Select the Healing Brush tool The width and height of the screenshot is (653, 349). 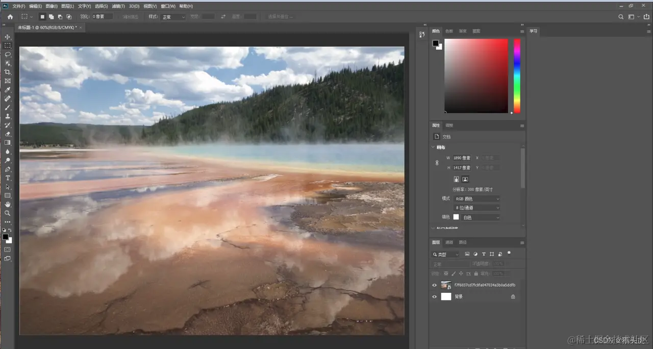(x=8, y=98)
